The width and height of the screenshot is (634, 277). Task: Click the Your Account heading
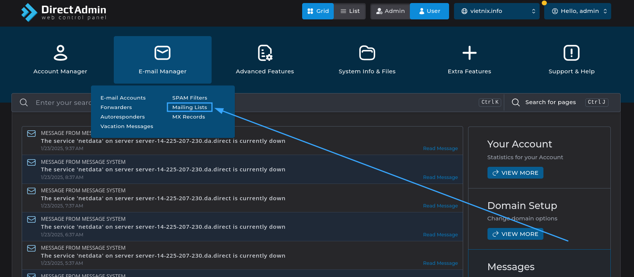[x=519, y=144]
